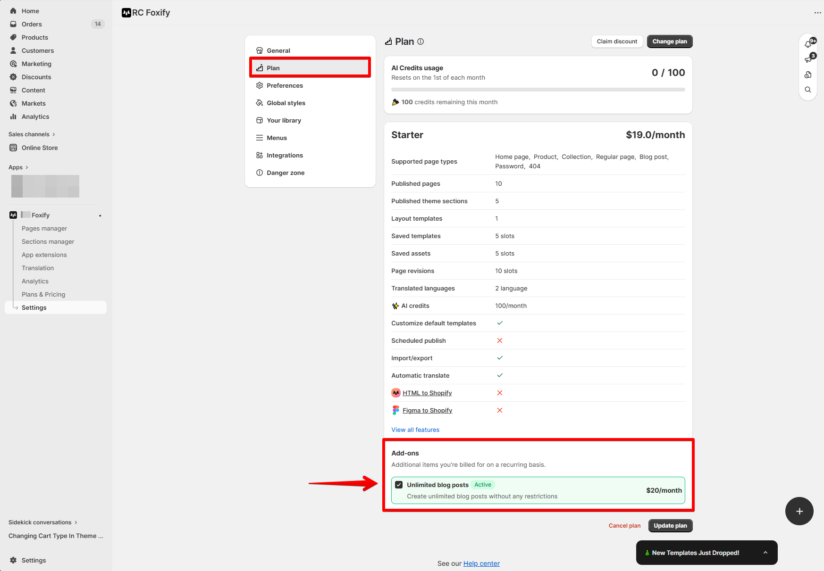Viewport: 824px width, 571px height.
Task: Open the Global styles tab
Action: (x=310, y=103)
